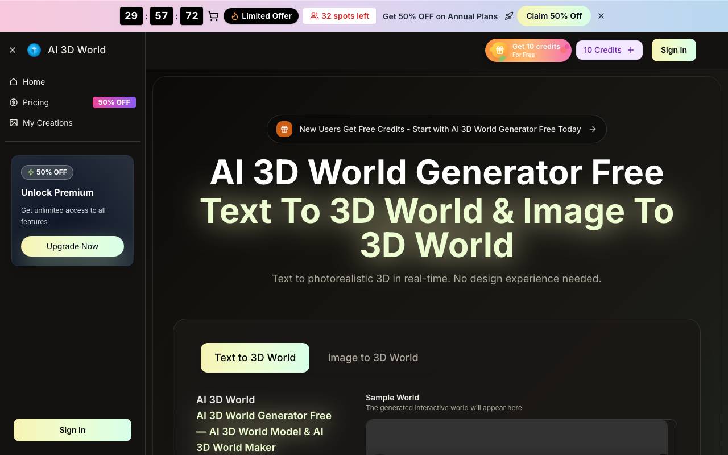Click the Sample World preview area
This screenshot has height=455, width=728.
pos(521,437)
